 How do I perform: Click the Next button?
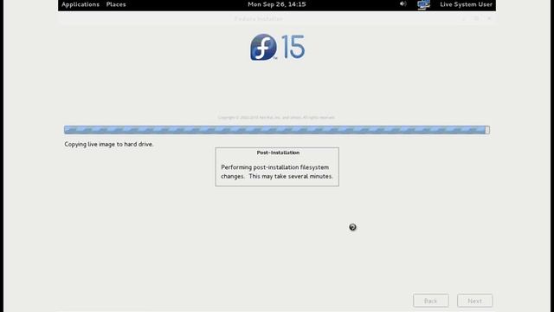(474, 301)
